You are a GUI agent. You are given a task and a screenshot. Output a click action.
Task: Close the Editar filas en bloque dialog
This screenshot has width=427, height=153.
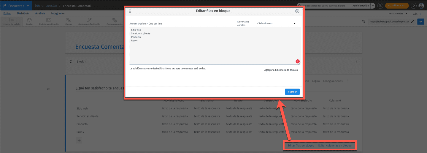(x=297, y=11)
